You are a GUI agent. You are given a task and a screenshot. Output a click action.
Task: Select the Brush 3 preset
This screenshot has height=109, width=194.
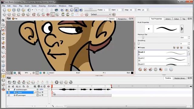[162, 64]
